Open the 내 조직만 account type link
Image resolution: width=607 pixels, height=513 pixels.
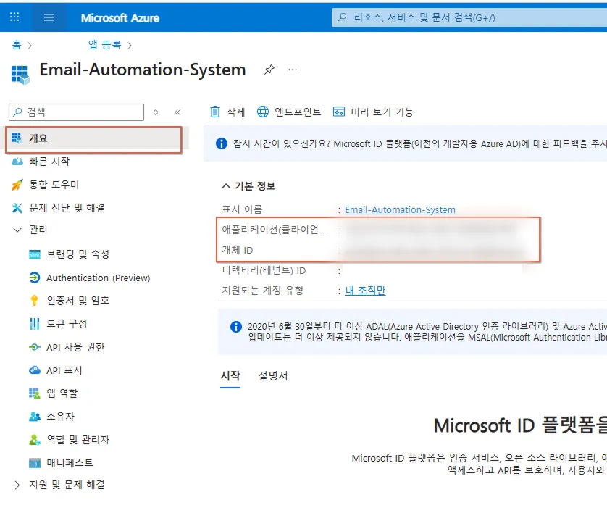click(365, 291)
